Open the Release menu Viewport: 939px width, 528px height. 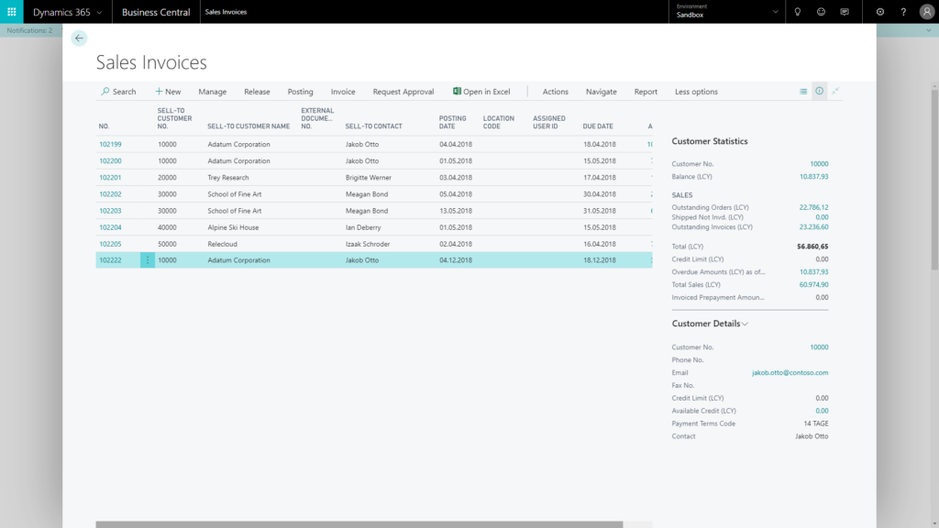click(x=257, y=92)
